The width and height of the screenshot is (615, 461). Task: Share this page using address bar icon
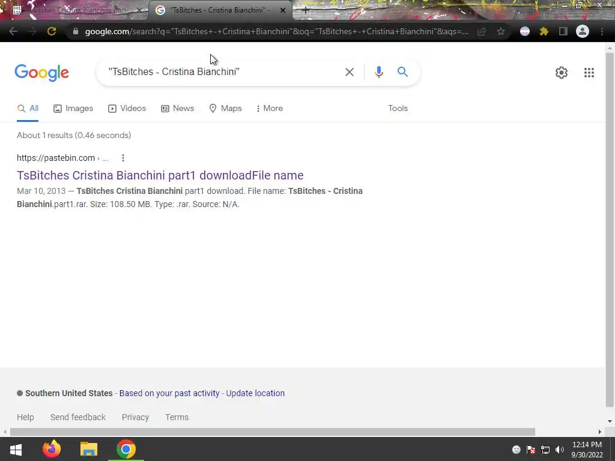482,31
